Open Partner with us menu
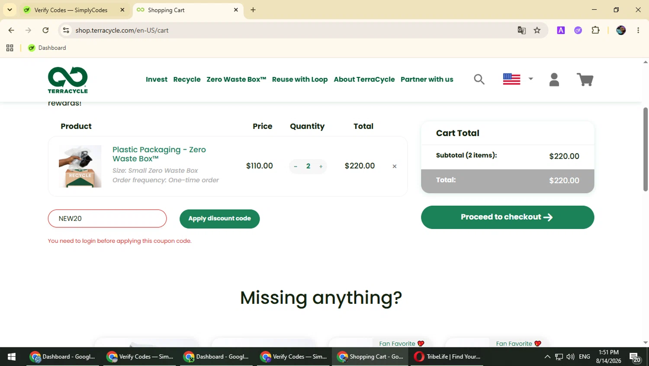 pos(427,80)
